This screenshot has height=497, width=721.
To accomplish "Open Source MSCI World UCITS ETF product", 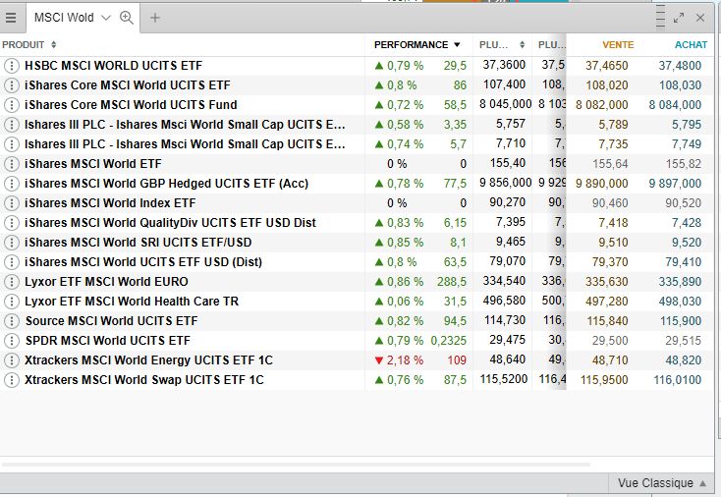I will [111, 321].
